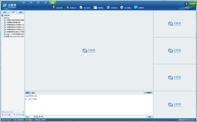This screenshot has height=122, width=197.
Task: Open the 系统 menu tab in the header
Action: click(x=23, y=3)
